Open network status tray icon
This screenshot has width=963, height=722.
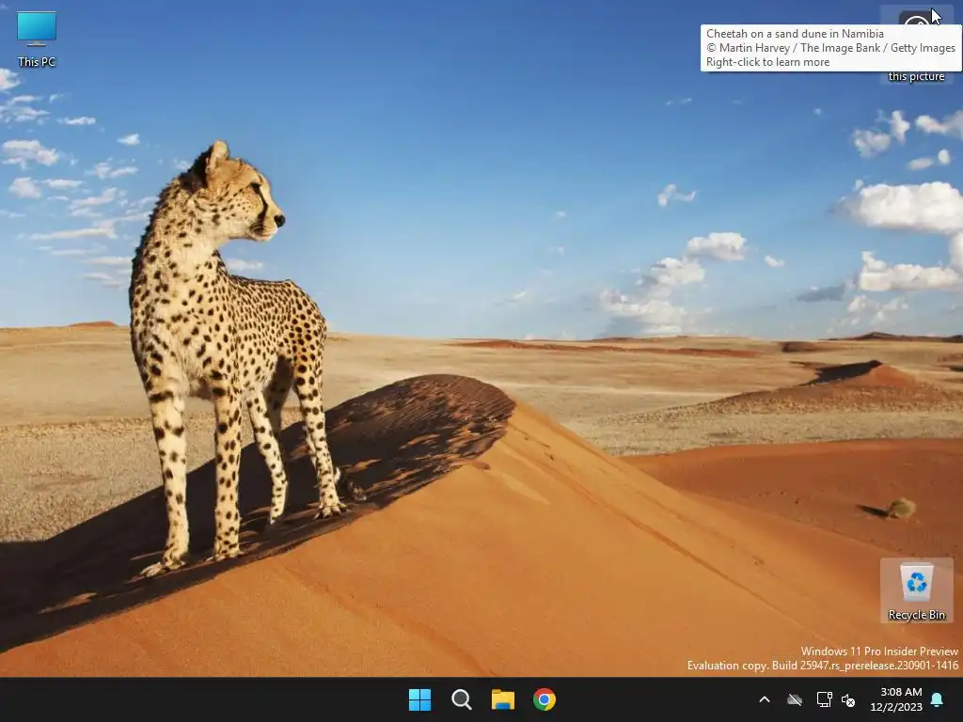click(824, 699)
